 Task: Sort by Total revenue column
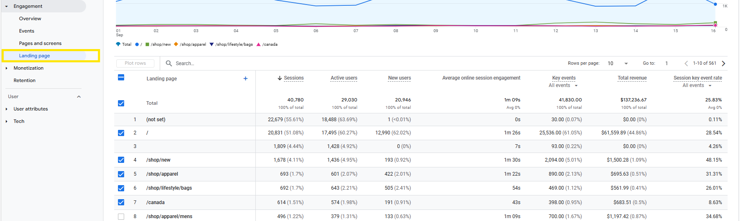coord(632,78)
